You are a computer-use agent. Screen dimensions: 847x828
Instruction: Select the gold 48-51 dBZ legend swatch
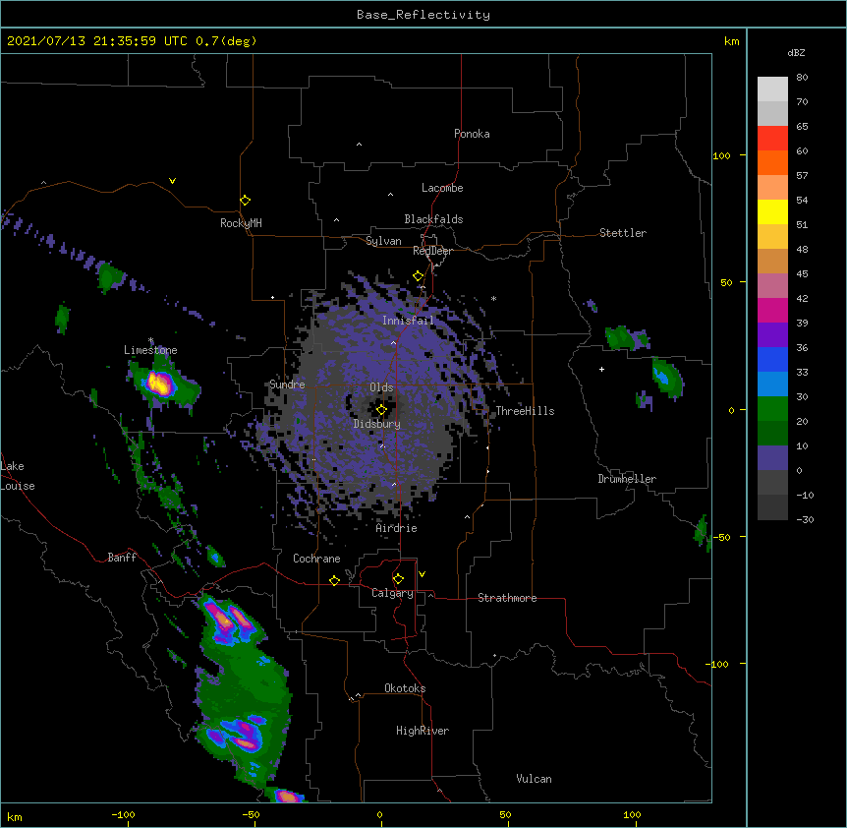(x=772, y=237)
